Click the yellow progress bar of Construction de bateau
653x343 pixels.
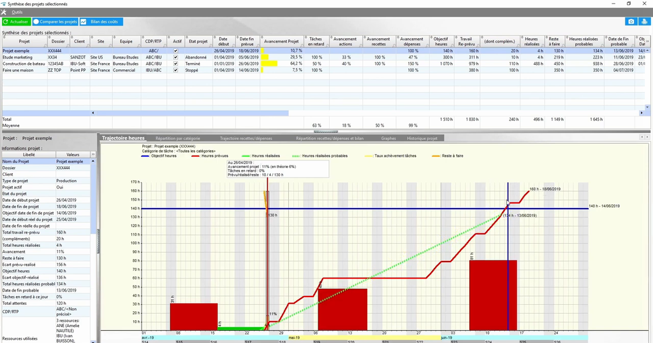click(270, 64)
